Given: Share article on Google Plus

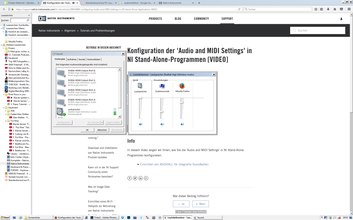Looking at the screenshot, I should pyautogui.click(x=146, y=178).
